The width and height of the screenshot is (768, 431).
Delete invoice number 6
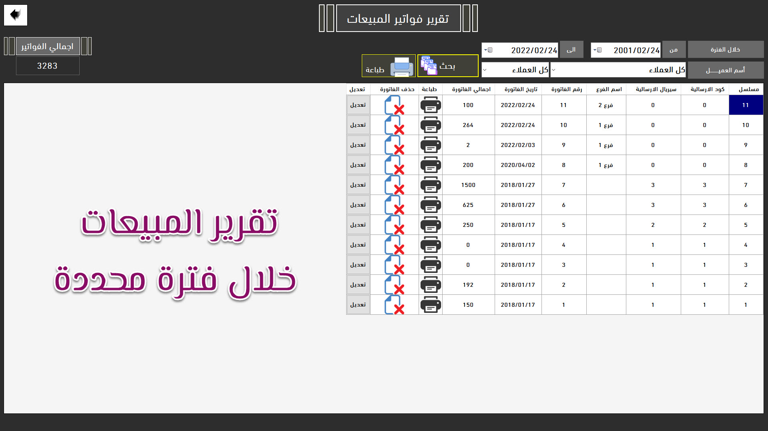pos(395,205)
